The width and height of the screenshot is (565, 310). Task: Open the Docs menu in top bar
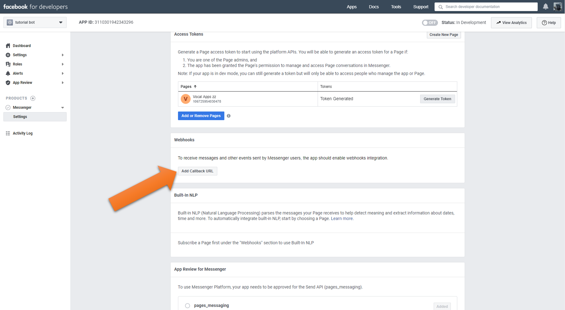coord(373,7)
